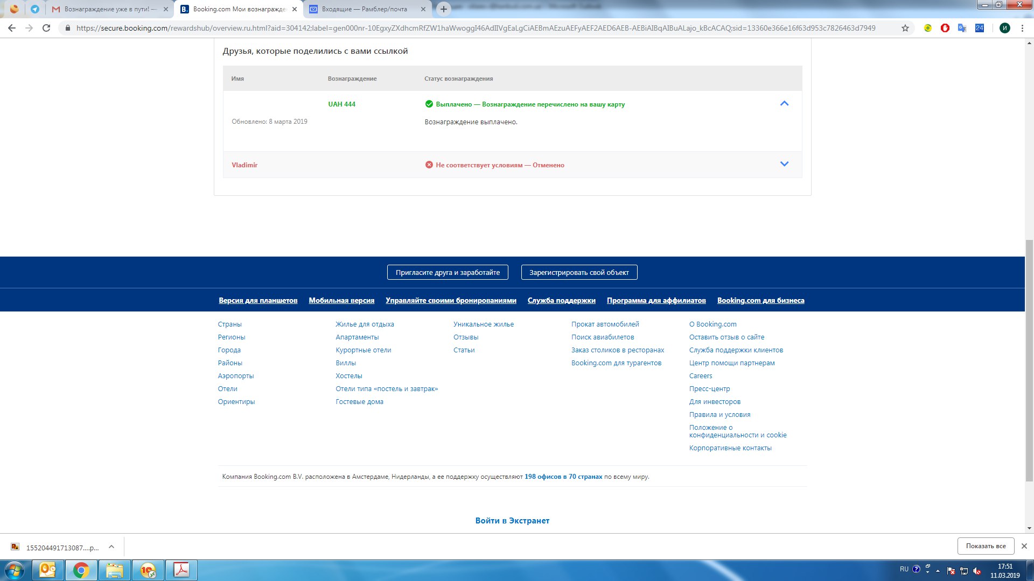The height and width of the screenshot is (581, 1034).
Task: Open the Chrome profile avatar
Action: pos(1004,28)
